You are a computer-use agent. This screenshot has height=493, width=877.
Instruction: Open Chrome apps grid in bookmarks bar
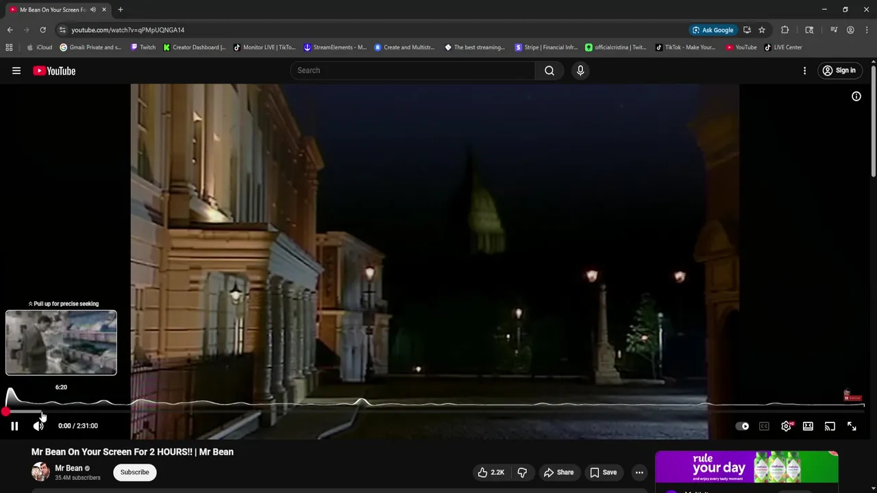(9, 47)
